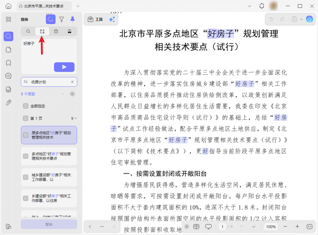The height and width of the screenshot is (235, 318).
Task: Open the comments panel in left sidebar
Action: [8, 76]
